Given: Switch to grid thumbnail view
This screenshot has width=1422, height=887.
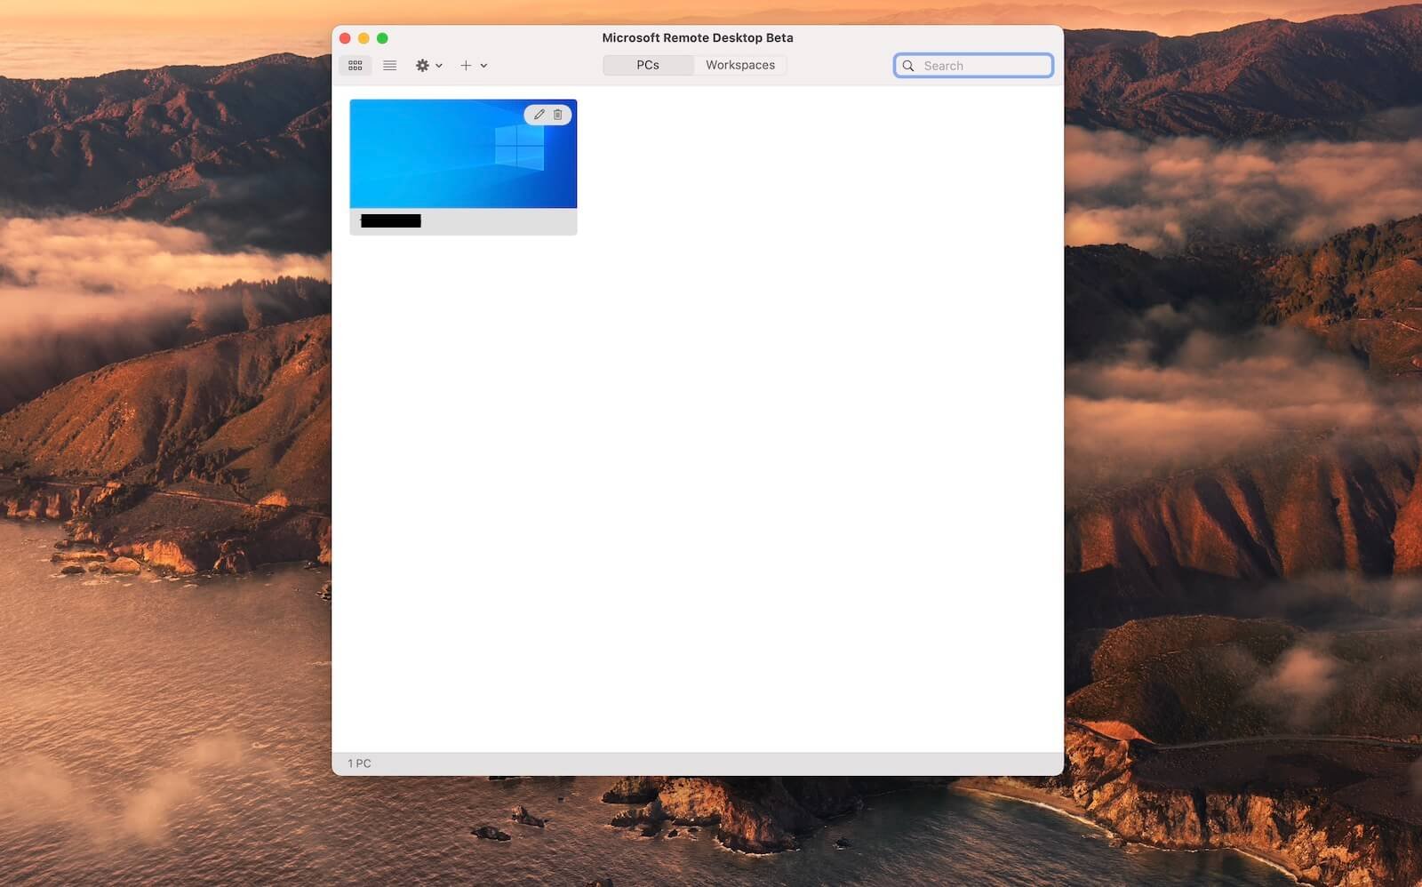Looking at the screenshot, I should coord(355,66).
